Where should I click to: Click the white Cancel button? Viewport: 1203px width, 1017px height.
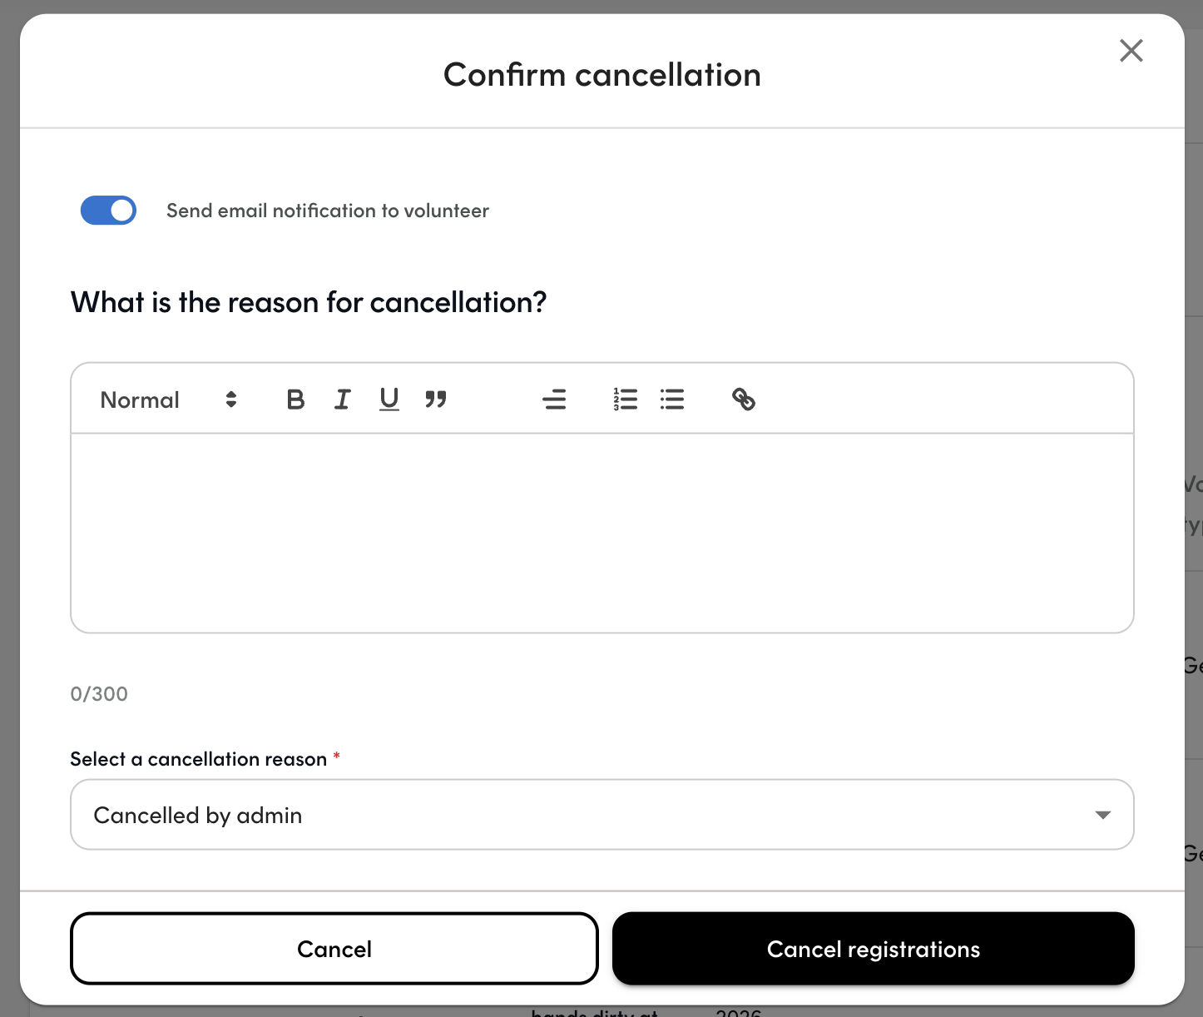pos(334,949)
